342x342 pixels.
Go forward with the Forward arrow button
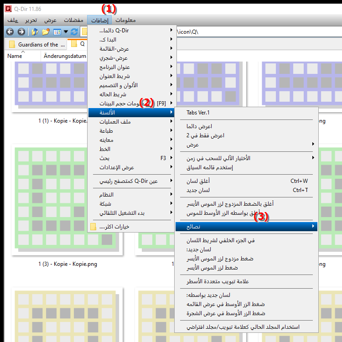coord(21,32)
